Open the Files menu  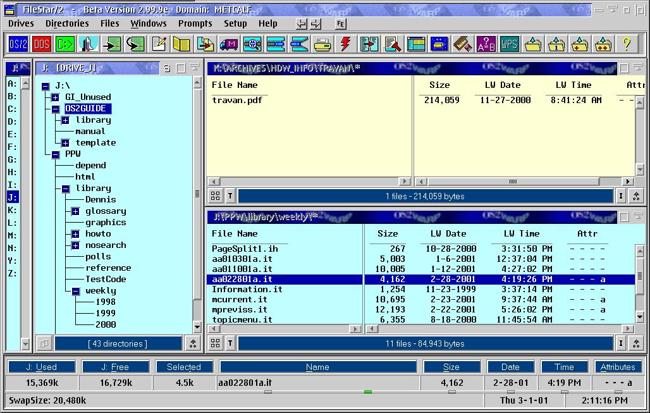pos(110,23)
